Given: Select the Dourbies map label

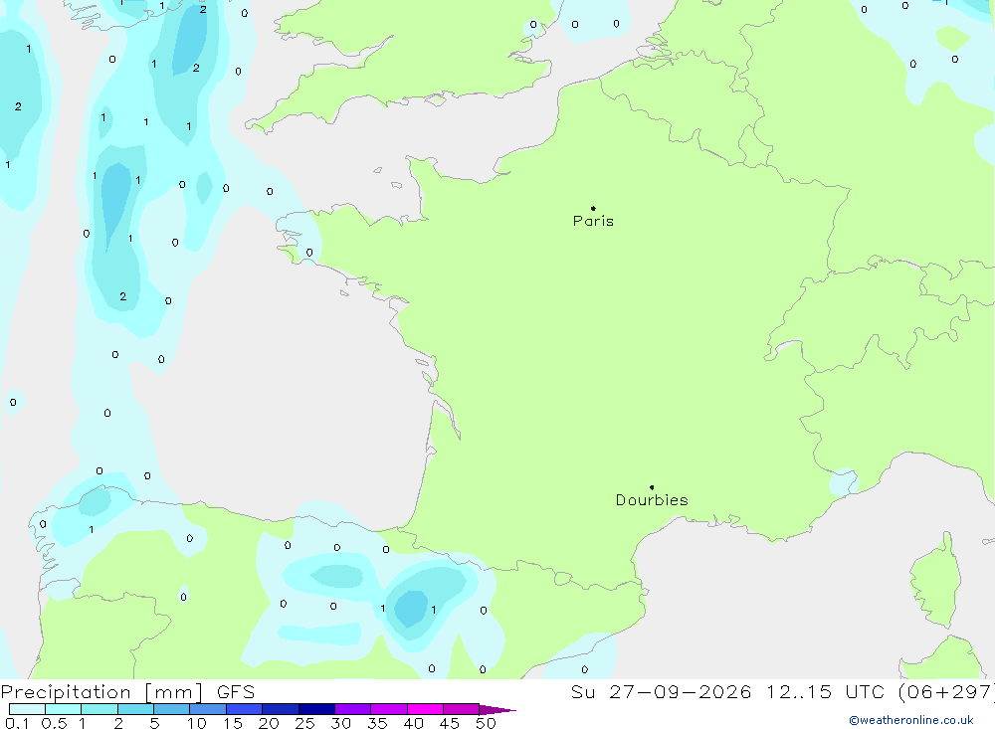Looking at the screenshot, I should pos(652,500).
